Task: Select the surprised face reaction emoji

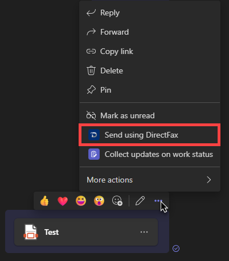Action: [x=99, y=201]
